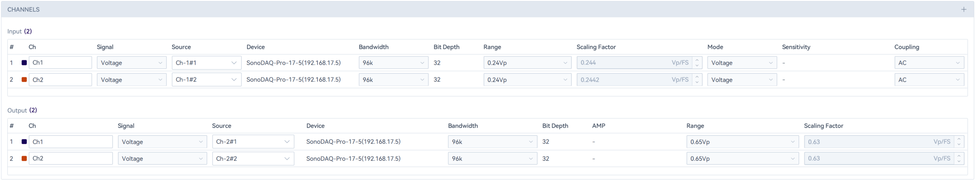Click input Ch2 Scaling Factor field 0.2442
This screenshot has width=975, height=180.
coord(625,80)
